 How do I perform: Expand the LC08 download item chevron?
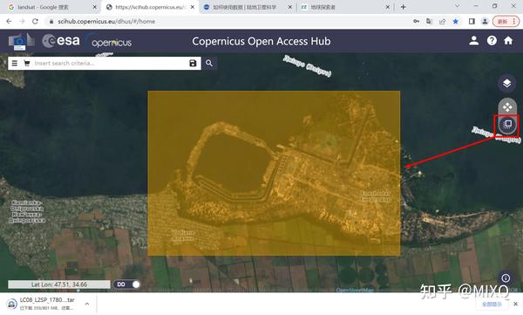[x=87, y=304]
